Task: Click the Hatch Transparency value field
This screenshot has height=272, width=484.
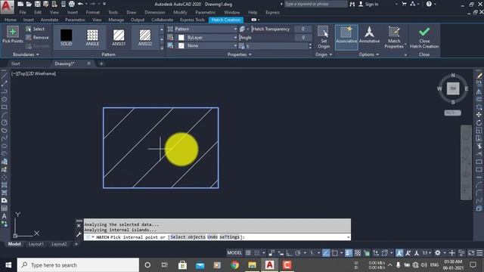Action: coord(302,29)
